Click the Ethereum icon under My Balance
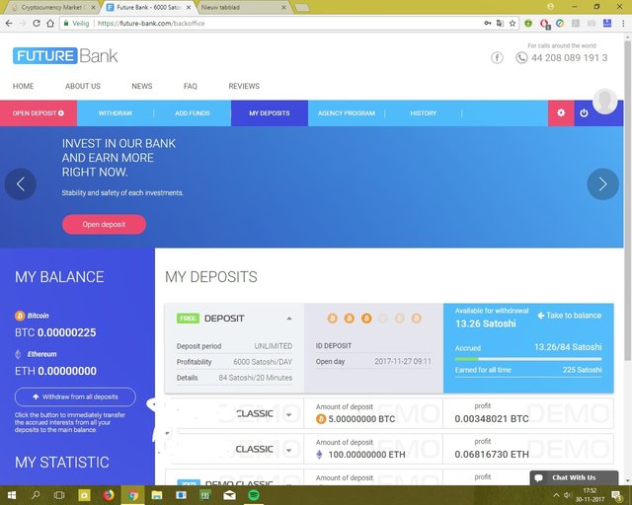 [x=18, y=354]
